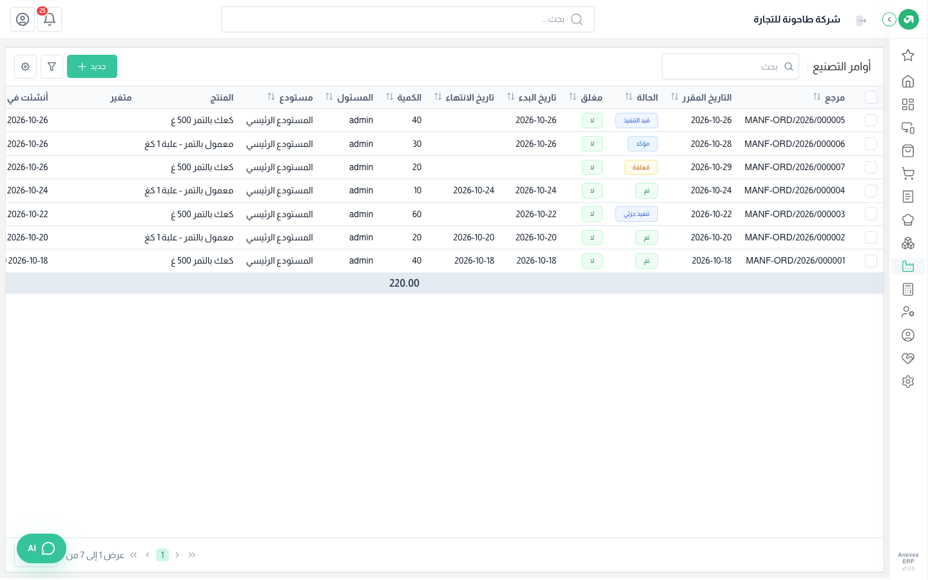Open the stacked cubes inventory icon in the sidebar
The width and height of the screenshot is (928, 580).
click(x=908, y=243)
